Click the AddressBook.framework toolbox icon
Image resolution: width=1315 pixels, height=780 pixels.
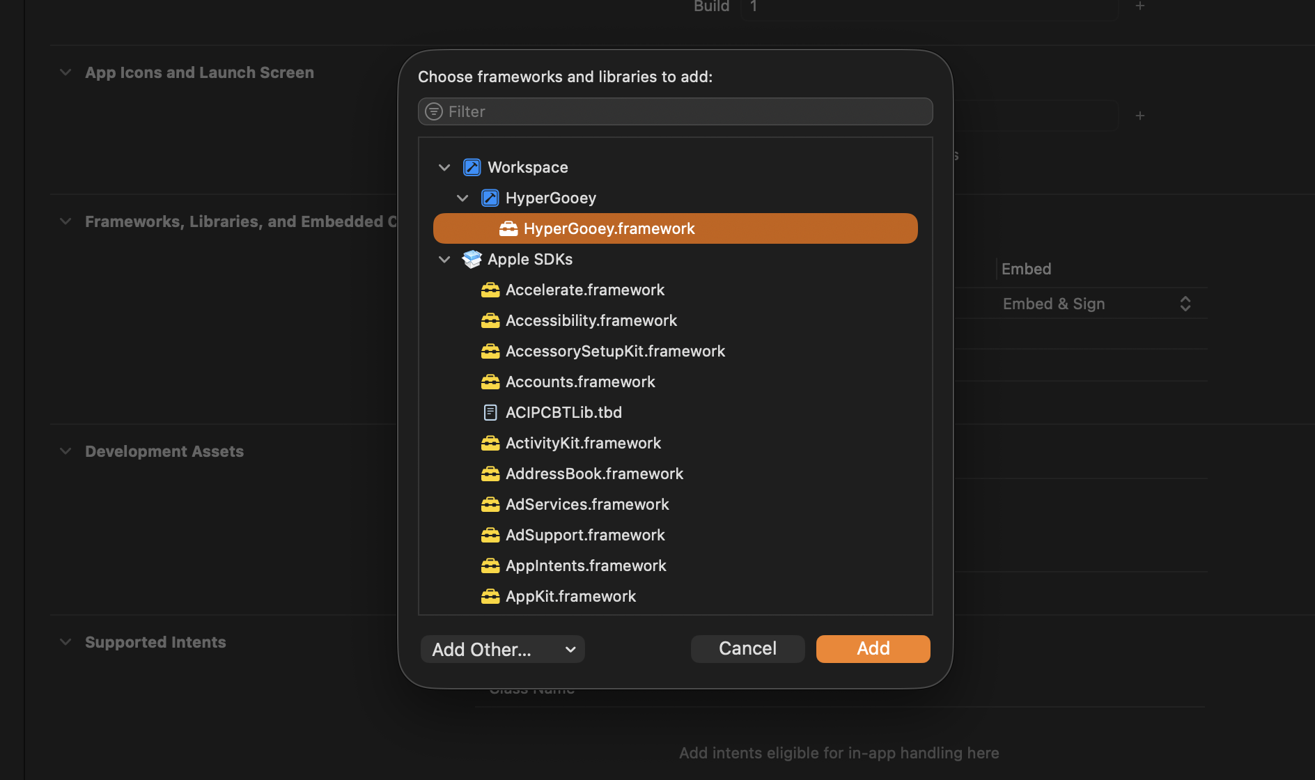coord(490,474)
